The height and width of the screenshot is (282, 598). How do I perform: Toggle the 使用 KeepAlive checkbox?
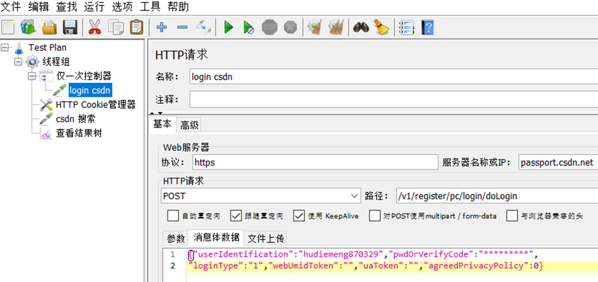click(299, 216)
